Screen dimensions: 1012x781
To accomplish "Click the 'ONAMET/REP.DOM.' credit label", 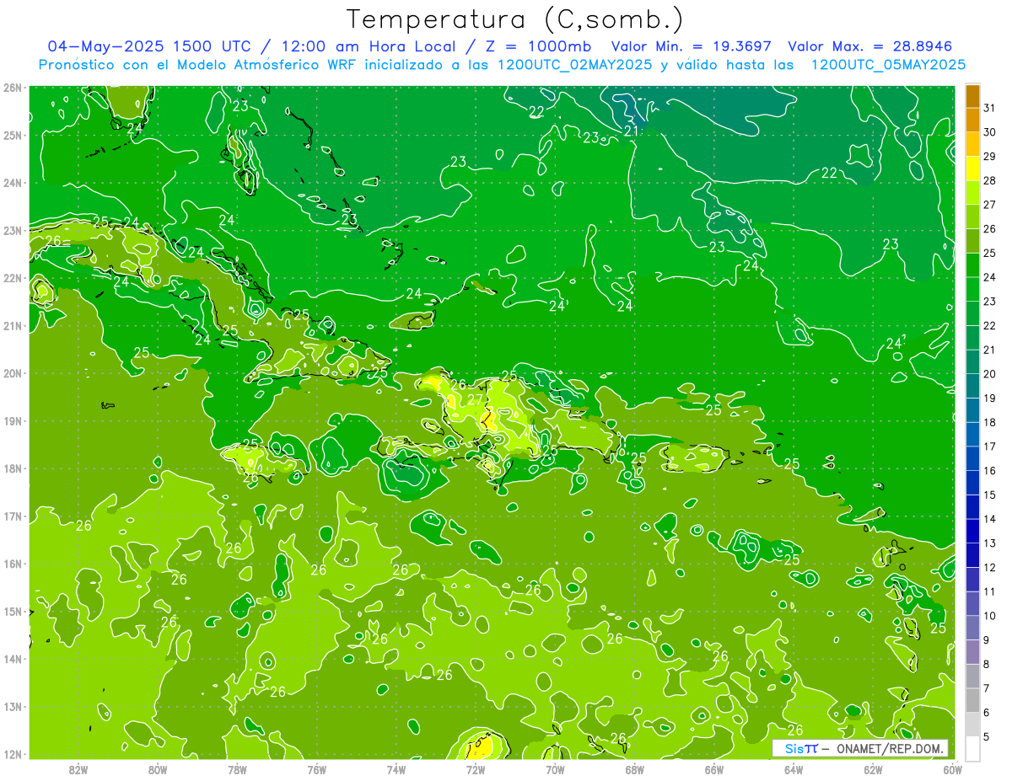I will pos(890,748).
